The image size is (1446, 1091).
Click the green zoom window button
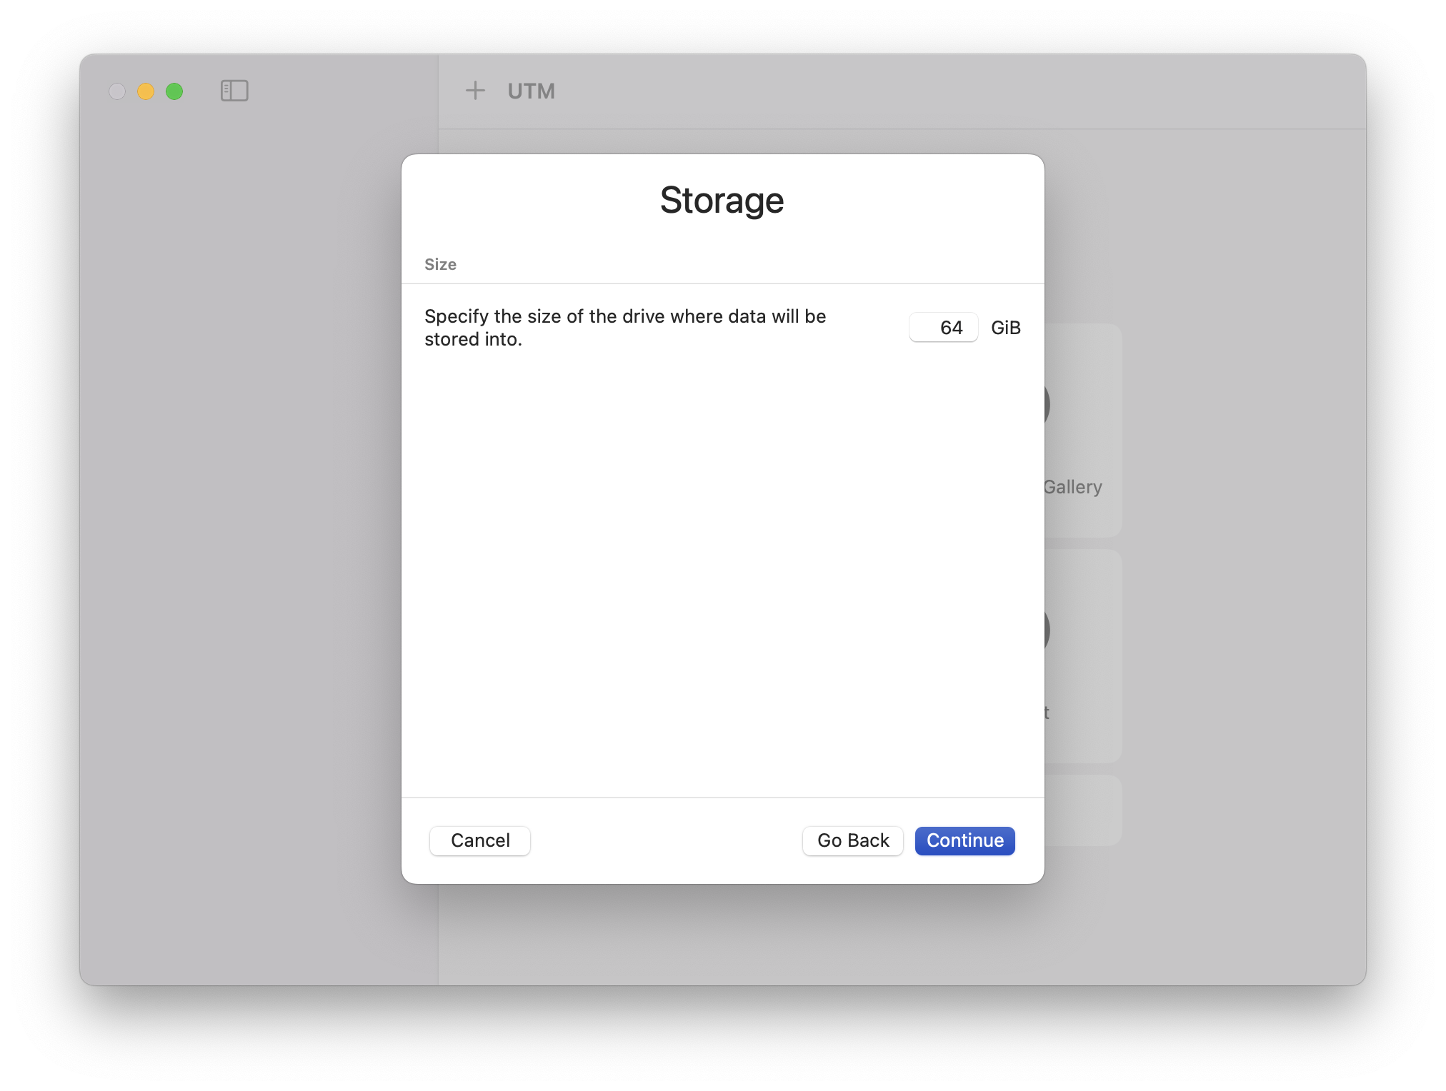pyautogui.click(x=174, y=91)
